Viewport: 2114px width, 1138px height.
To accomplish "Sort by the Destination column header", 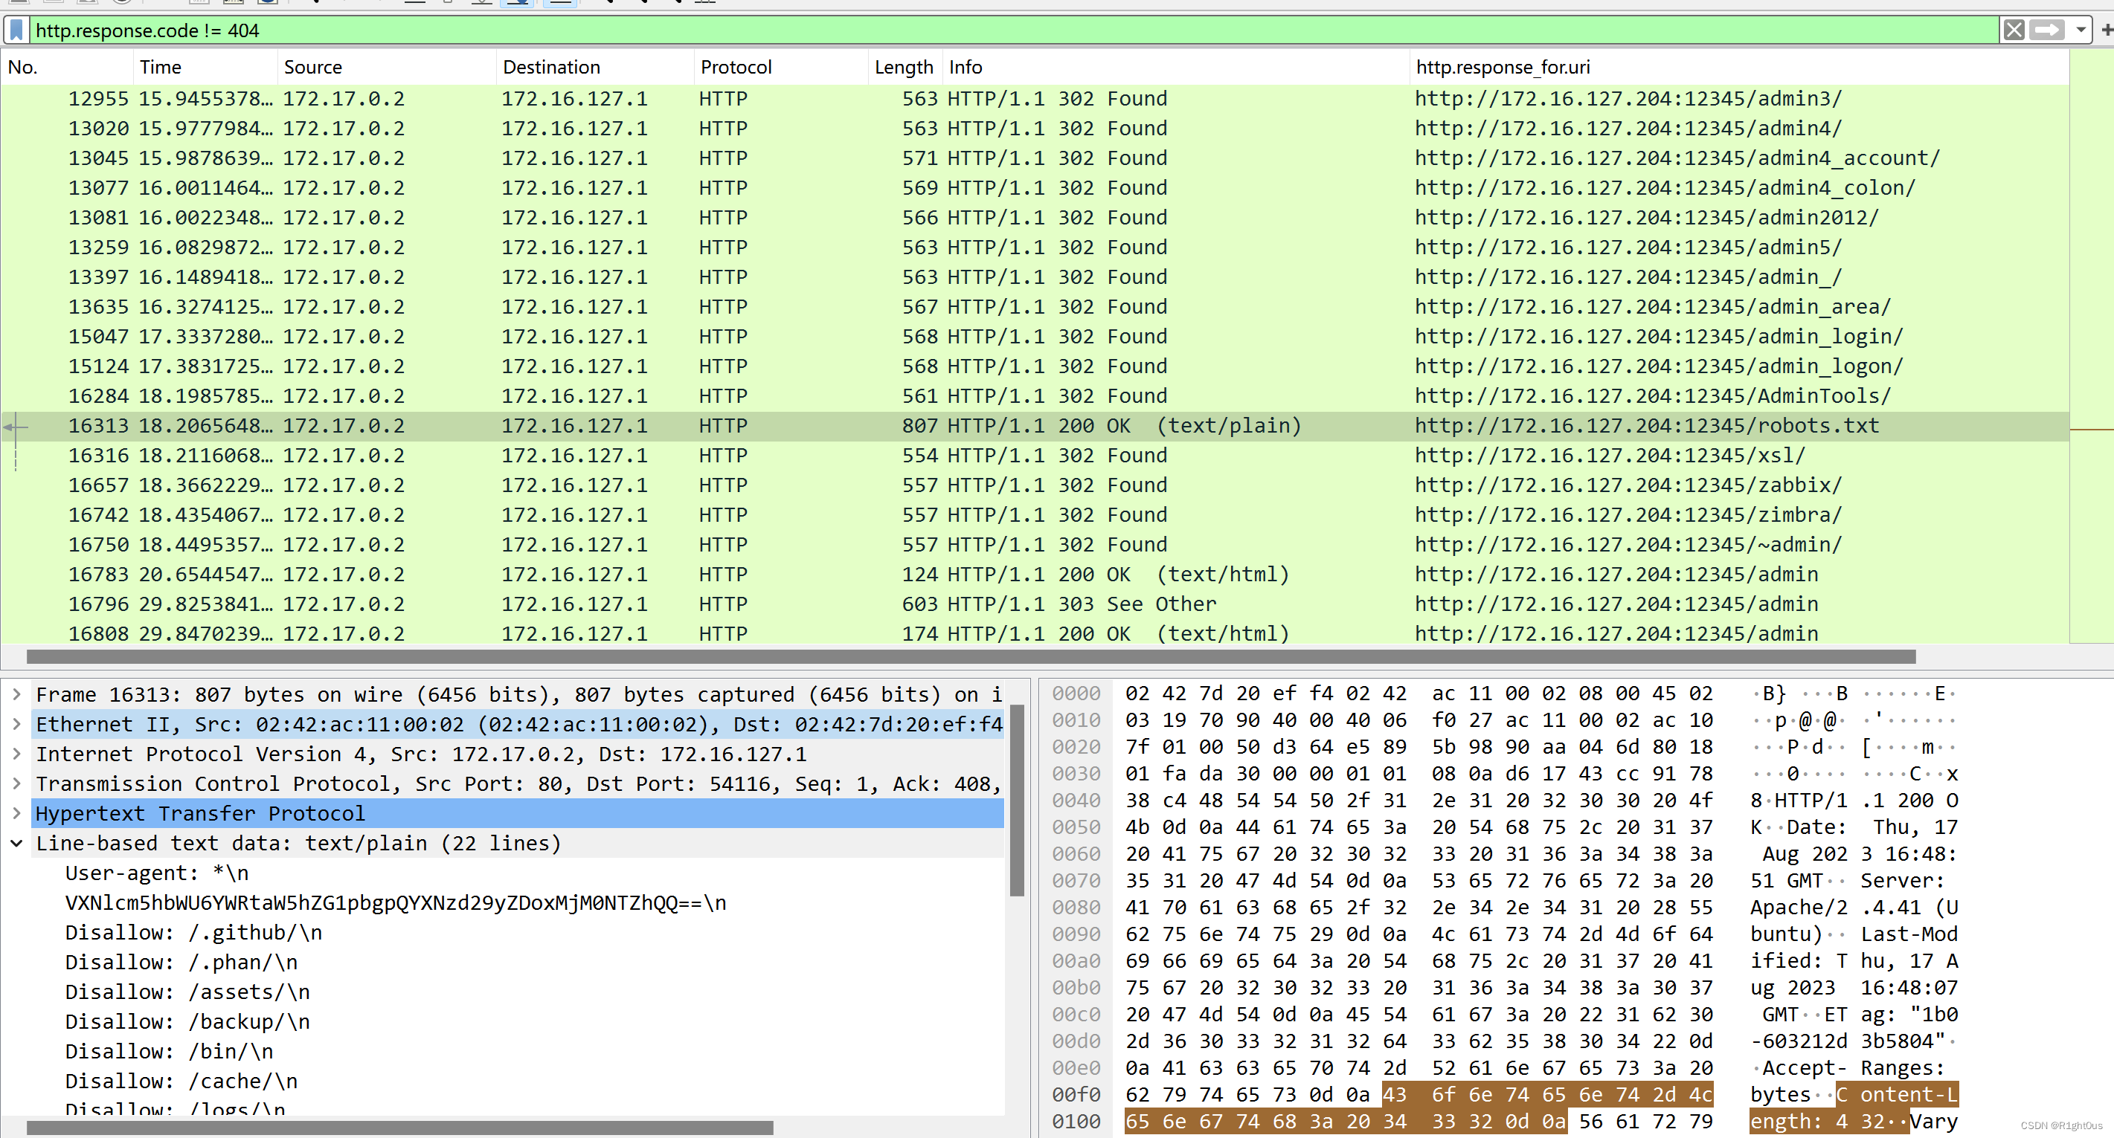I will tap(595, 67).
